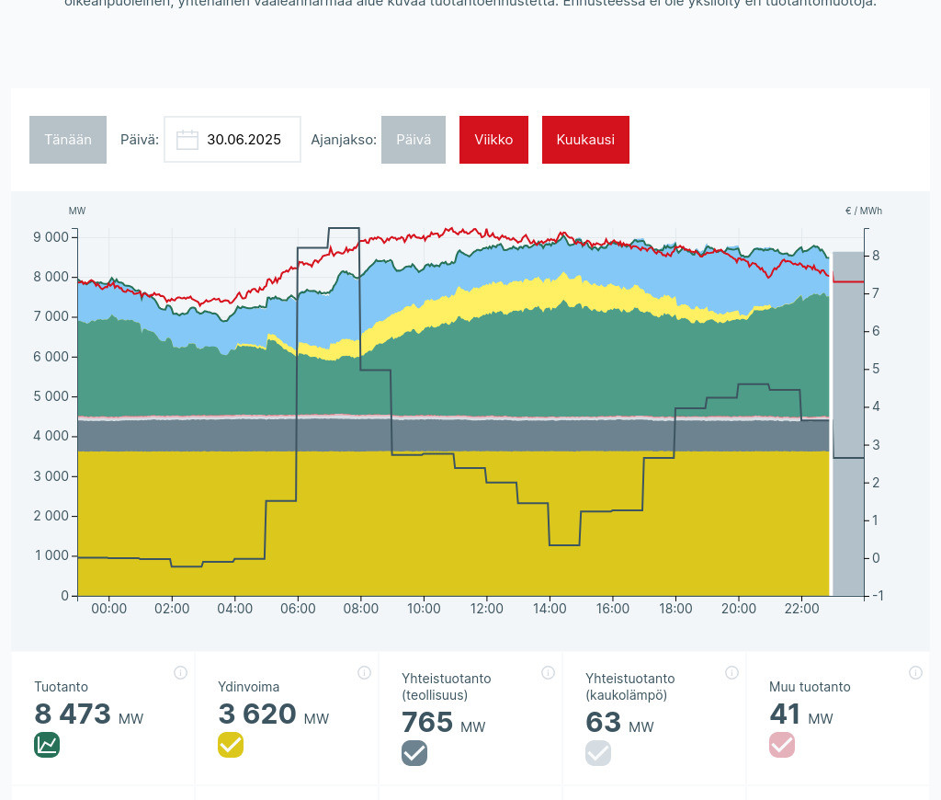Click the calendar icon in date field
The width and height of the screenshot is (941, 800).
[x=187, y=140]
